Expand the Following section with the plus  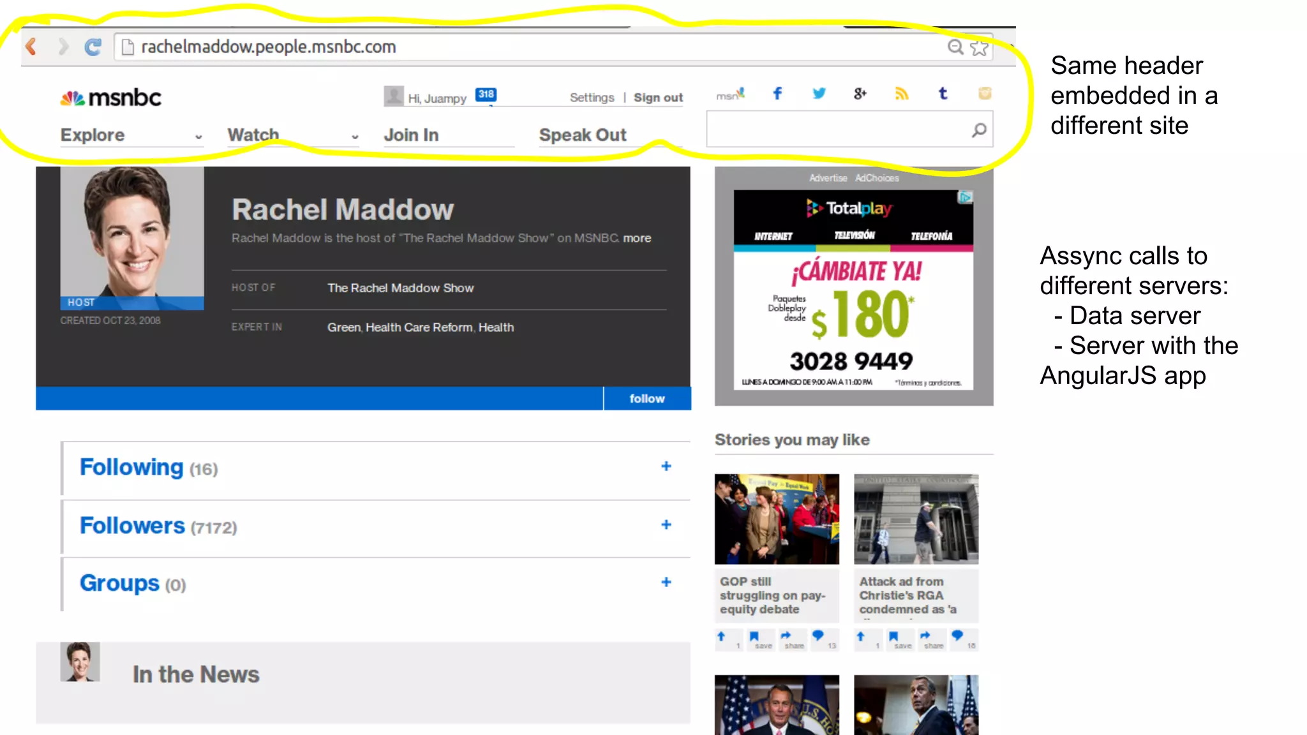coord(666,466)
